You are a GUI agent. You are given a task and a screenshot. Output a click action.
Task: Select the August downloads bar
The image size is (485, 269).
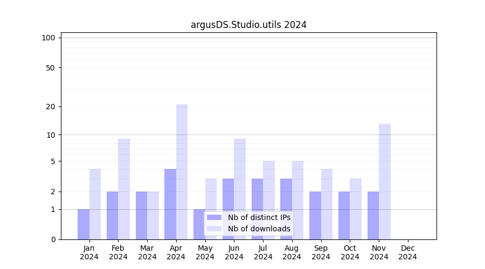pos(297,200)
